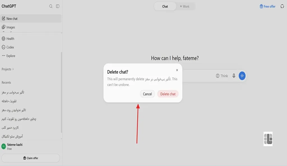Click the sidebar vertical scrollbar
Screen dimensions: 287x166
[x=61, y=92]
